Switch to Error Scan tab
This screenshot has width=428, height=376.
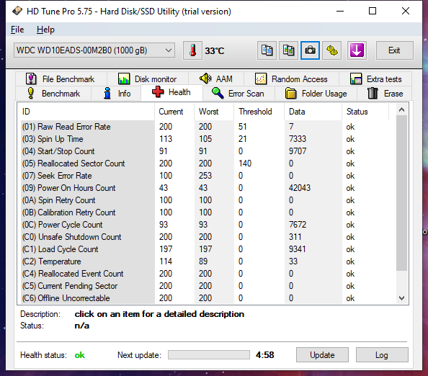pos(238,94)
